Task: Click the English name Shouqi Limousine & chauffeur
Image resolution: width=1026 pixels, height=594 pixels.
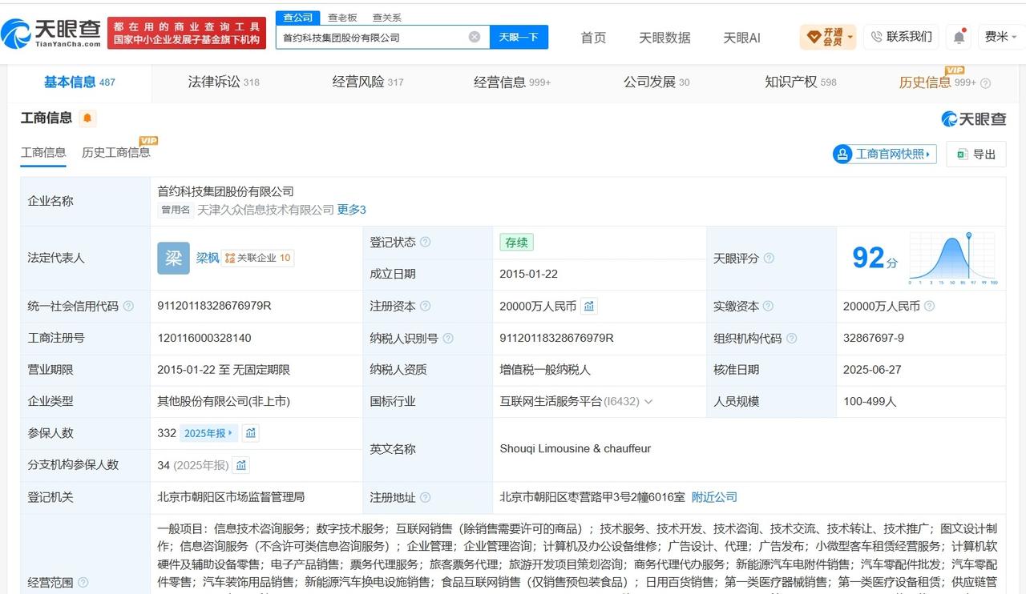Action: [x=575, y=449]
